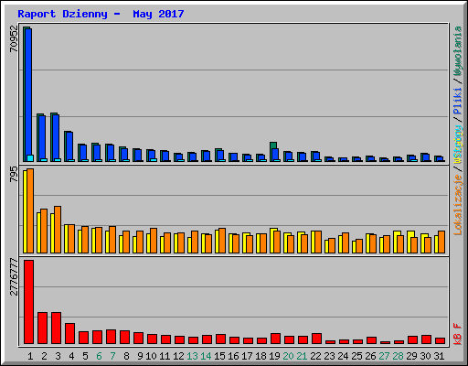
Task: Click the Lokalizacje legend label
Action: coord(458,205)
